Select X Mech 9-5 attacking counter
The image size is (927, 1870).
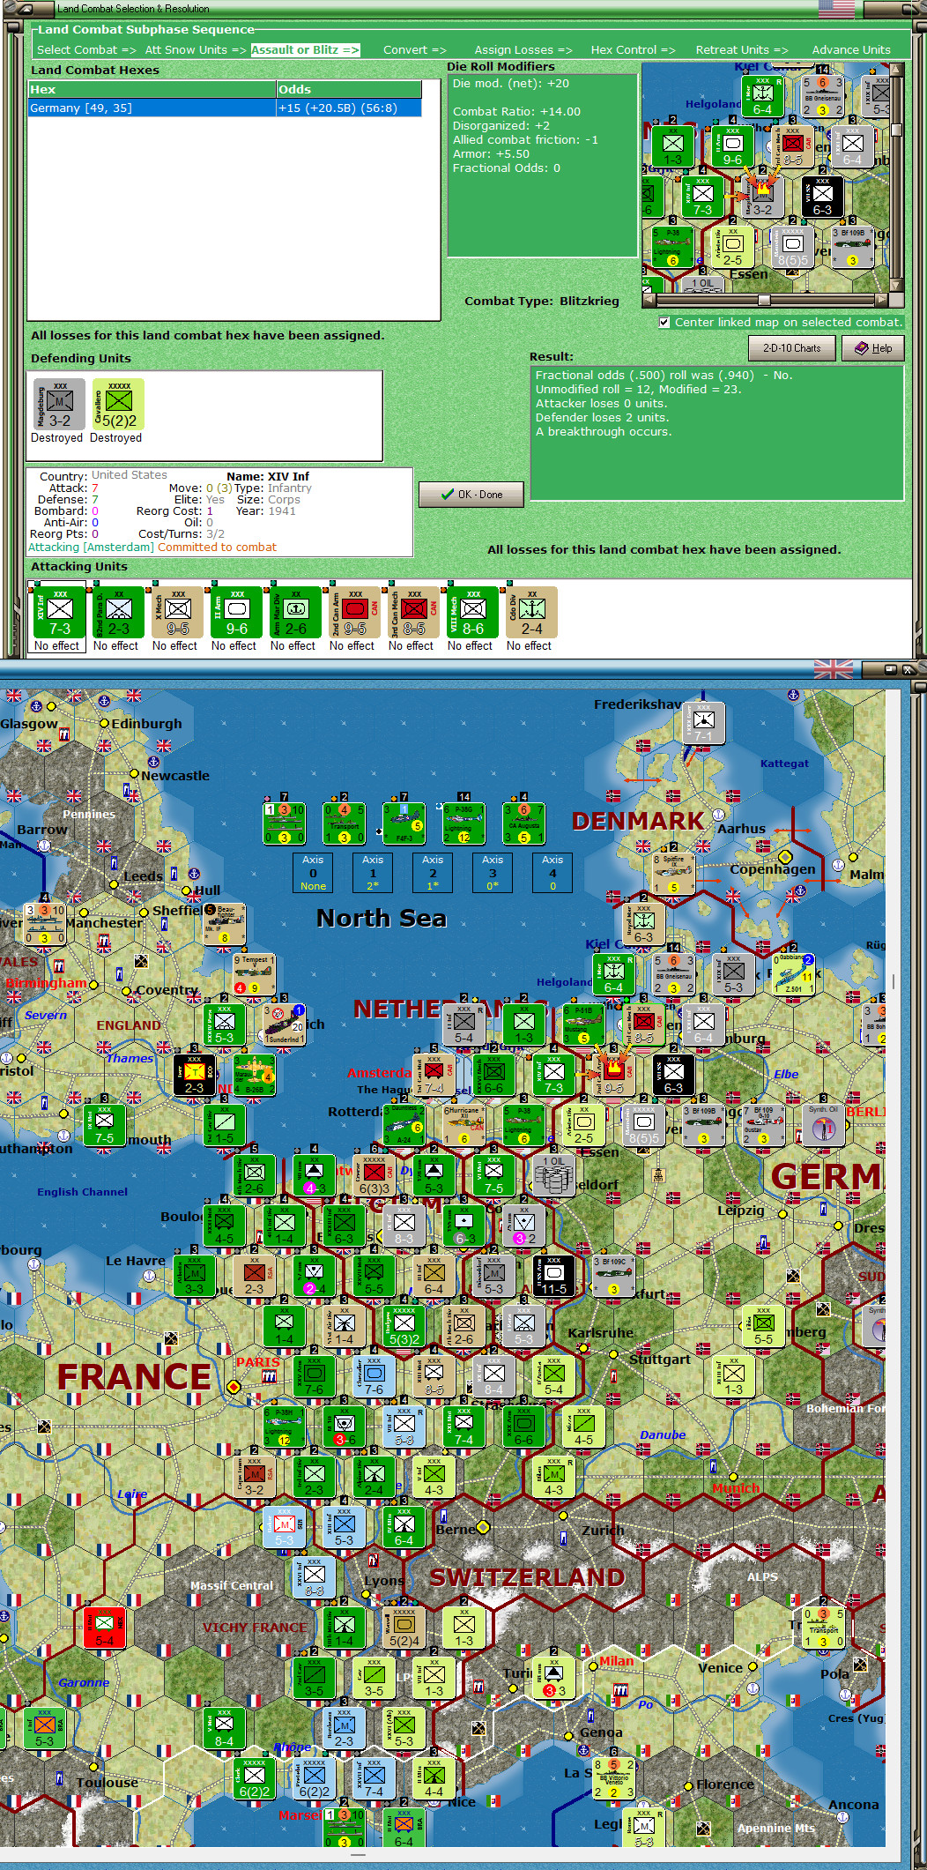pyautogui.click(x=178, y=612)
